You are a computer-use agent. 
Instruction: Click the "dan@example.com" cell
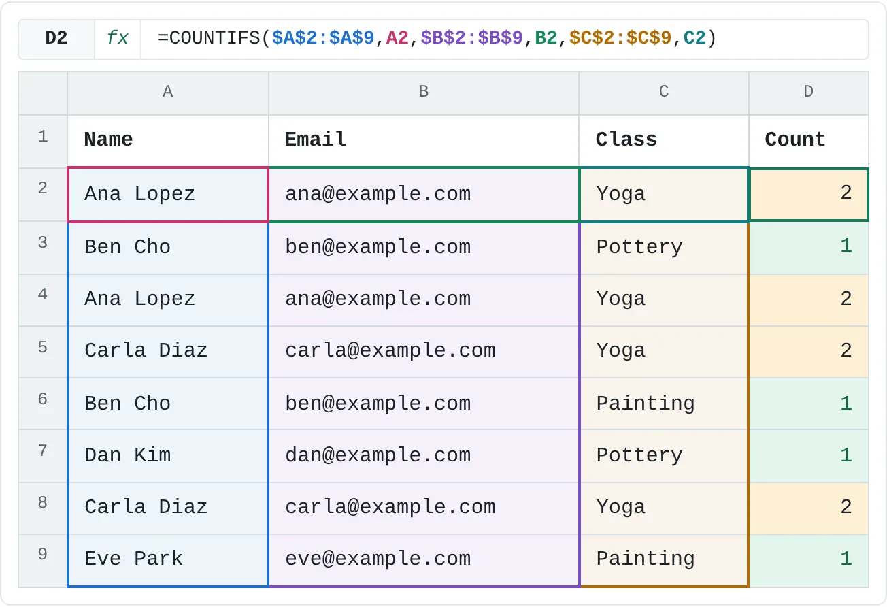[424, 455]
